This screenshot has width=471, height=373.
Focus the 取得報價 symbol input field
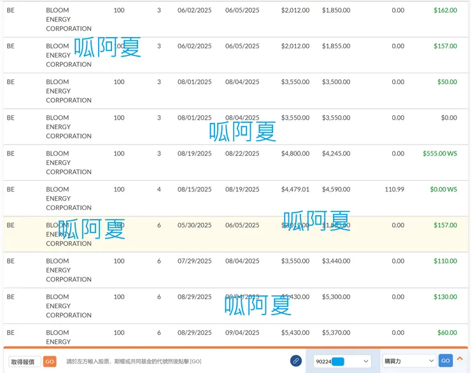pyautogui.click(x=25, y=362)
